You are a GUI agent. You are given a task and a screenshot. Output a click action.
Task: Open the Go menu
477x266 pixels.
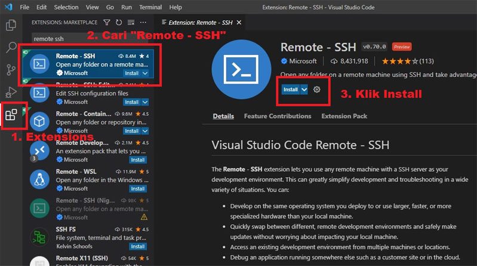[110, 7]
